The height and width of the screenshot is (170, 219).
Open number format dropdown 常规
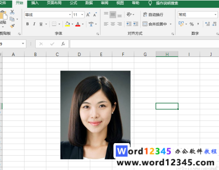[x=215, y=15]
